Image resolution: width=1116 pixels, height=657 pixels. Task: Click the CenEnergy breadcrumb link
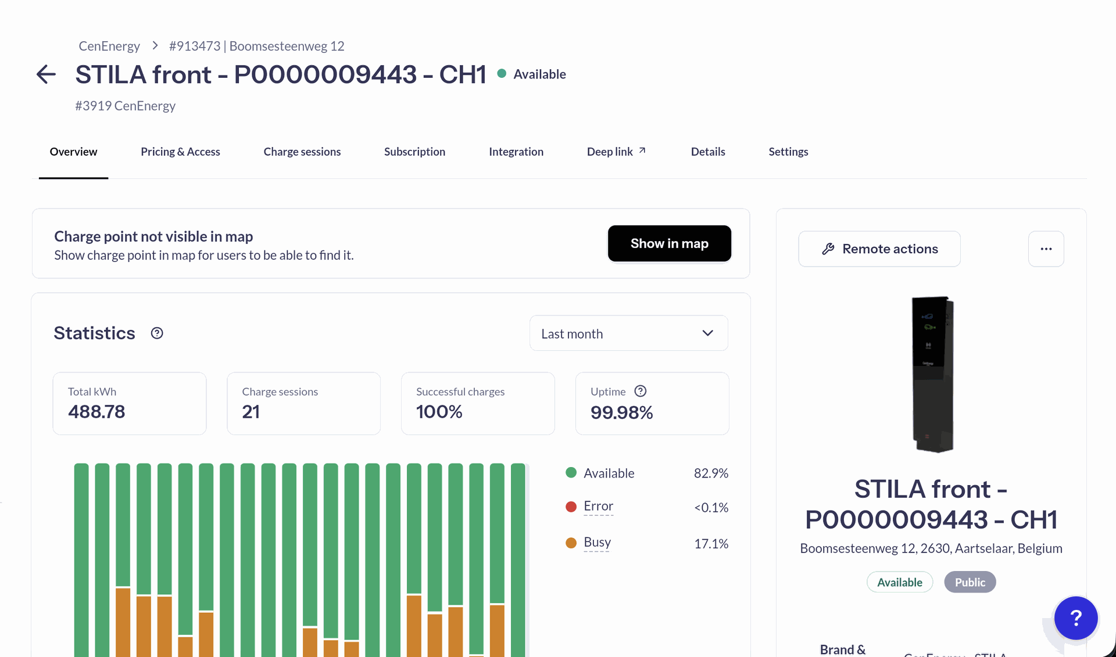pyautogui.click(x=109, y=46)
